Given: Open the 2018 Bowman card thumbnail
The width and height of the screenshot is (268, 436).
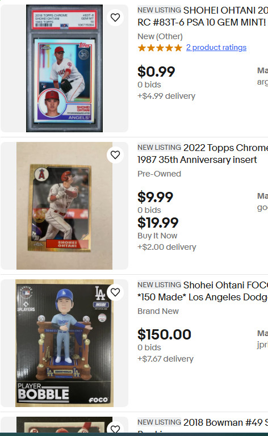Looking at the screenshot, I should pyautogui.click(x=65, y=426).
